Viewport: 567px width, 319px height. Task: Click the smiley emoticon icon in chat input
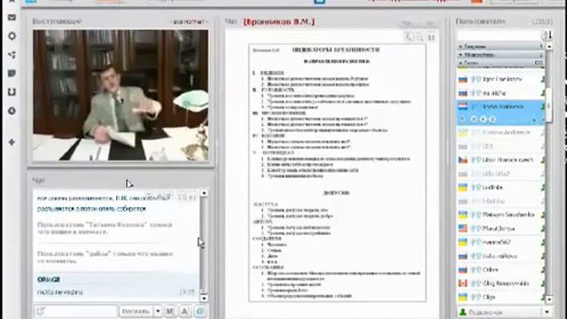click(x=41, y=311)
